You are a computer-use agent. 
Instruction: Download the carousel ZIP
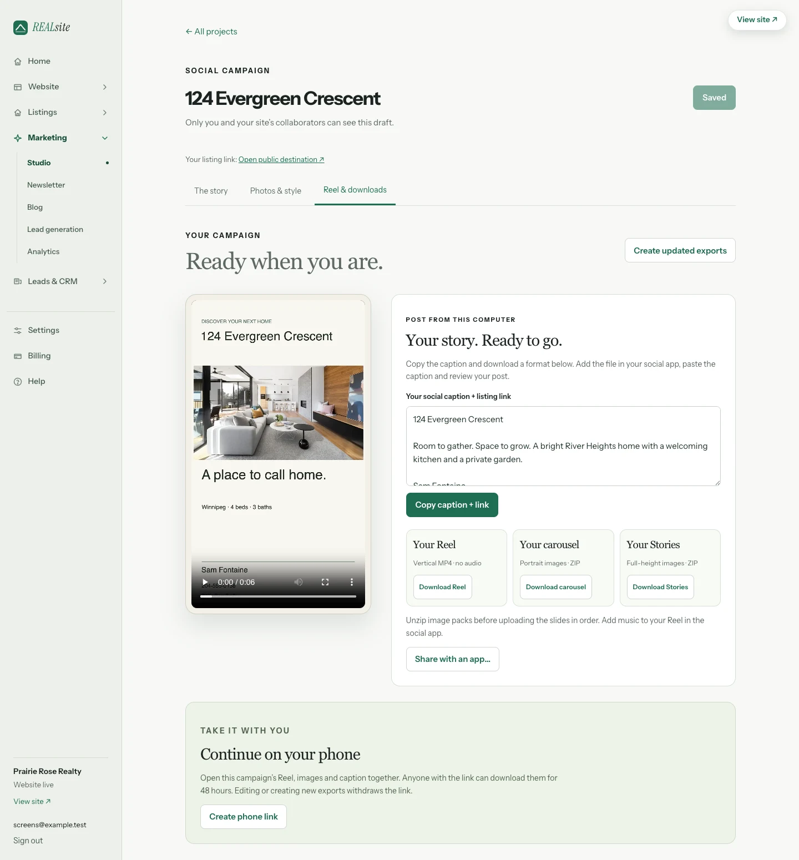556,587
